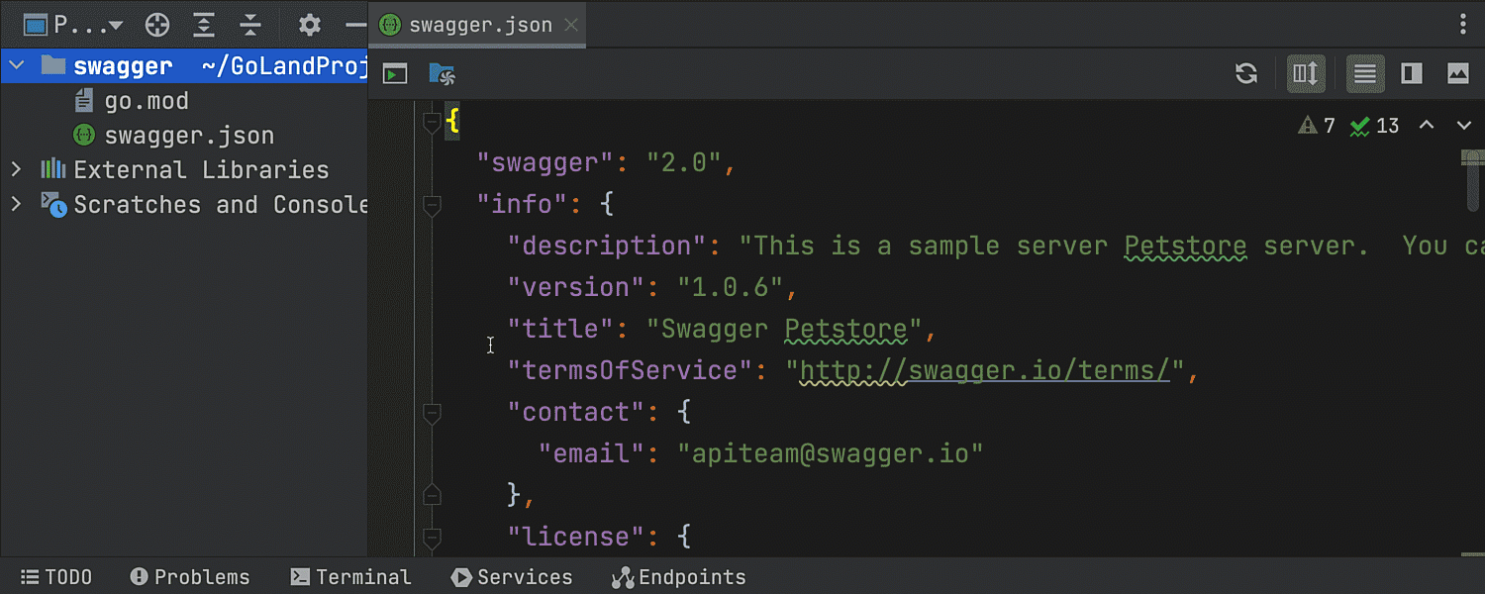The height and width of the screenshot is (594, 1485).
Task: Expand all items in project tree
Action: click(204, 25)
